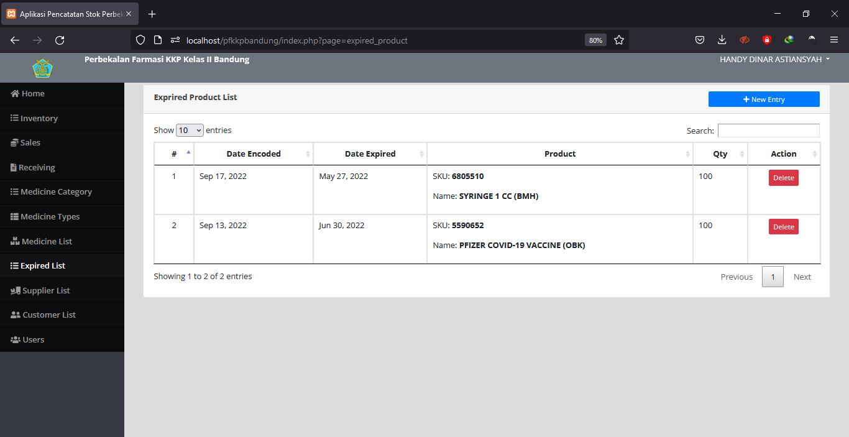Close the Aplikasi Pencatatan Stok tab
This screenshot has width=849, height=437.
point(129,14)
